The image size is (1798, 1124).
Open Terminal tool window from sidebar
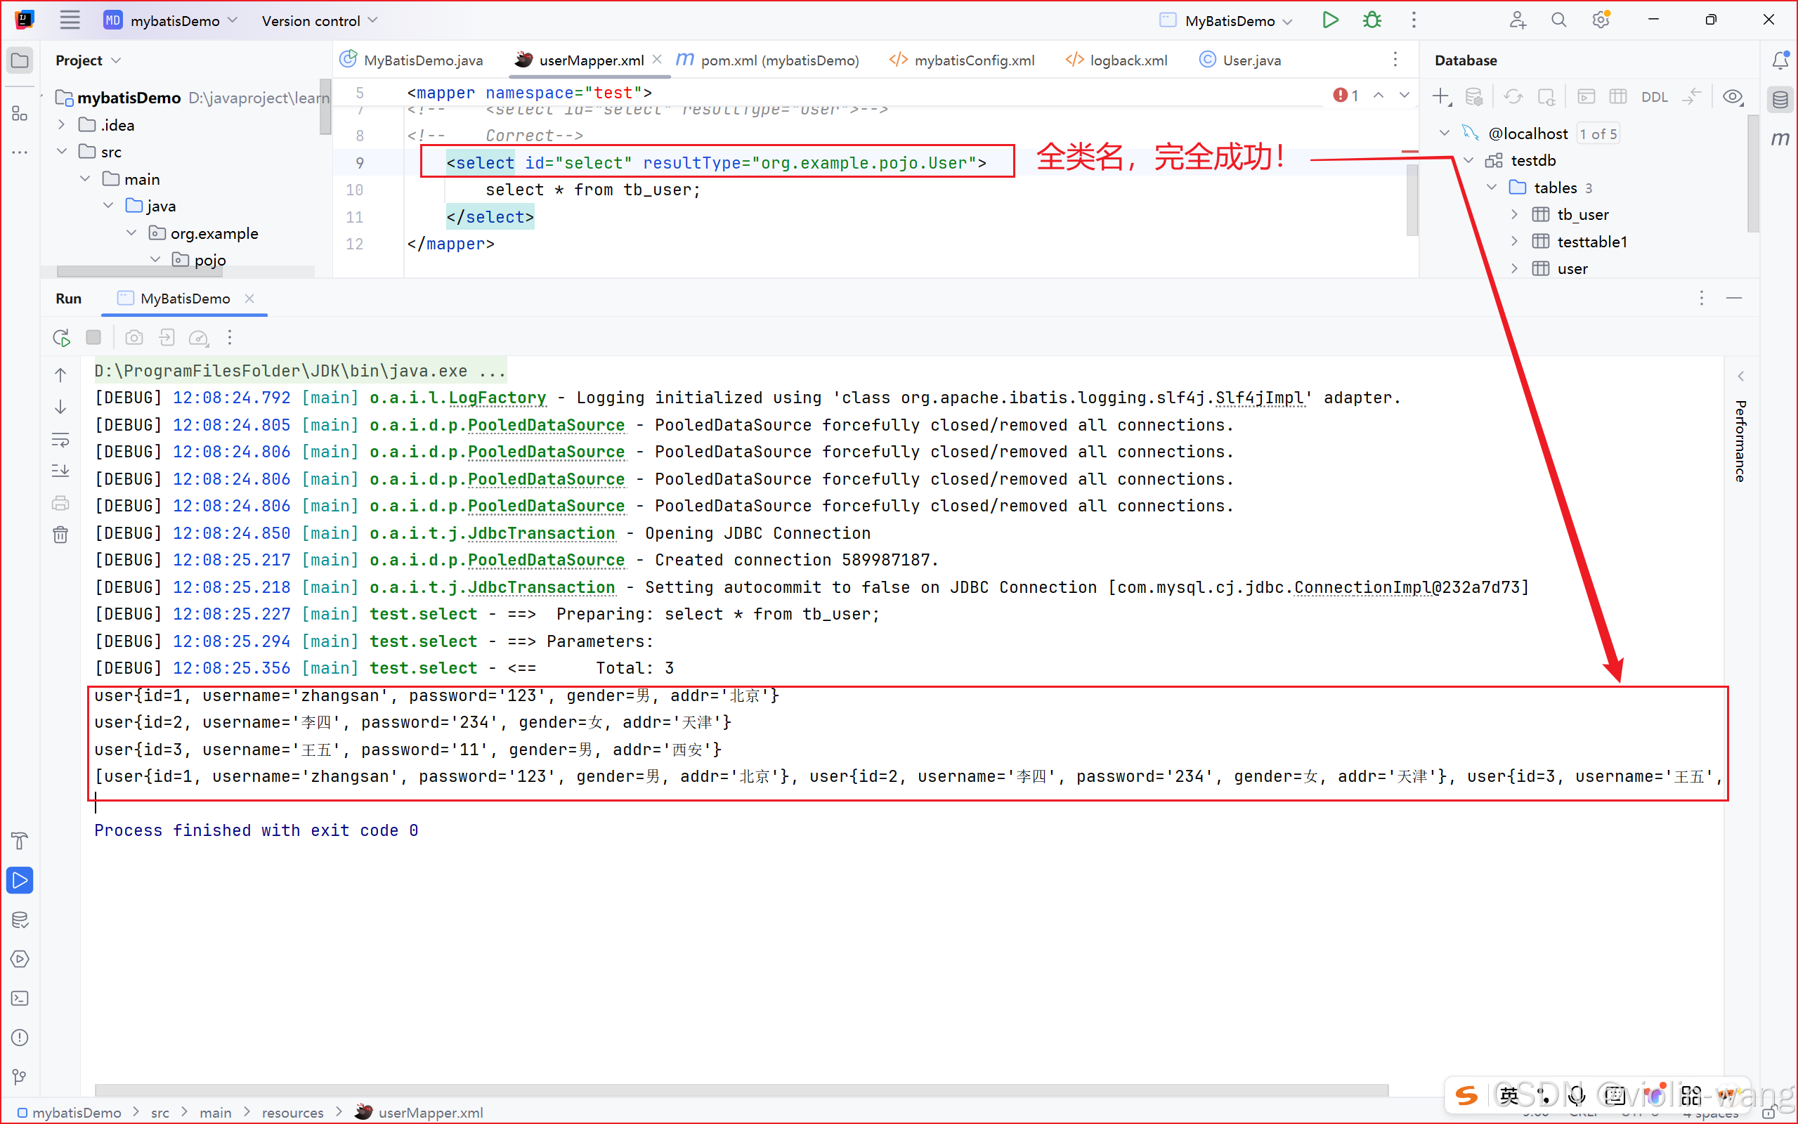click(20, 998)
